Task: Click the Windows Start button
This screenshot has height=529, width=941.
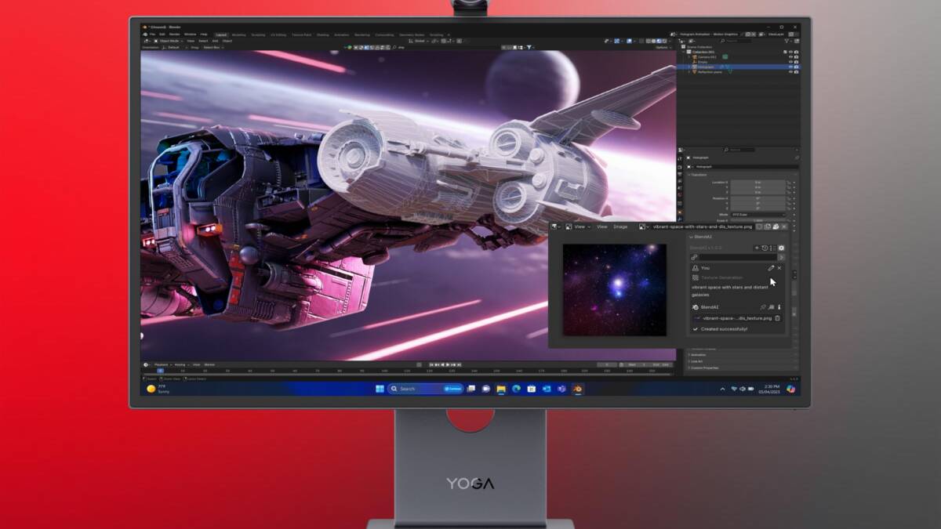Action: click(x=380, y=389)
